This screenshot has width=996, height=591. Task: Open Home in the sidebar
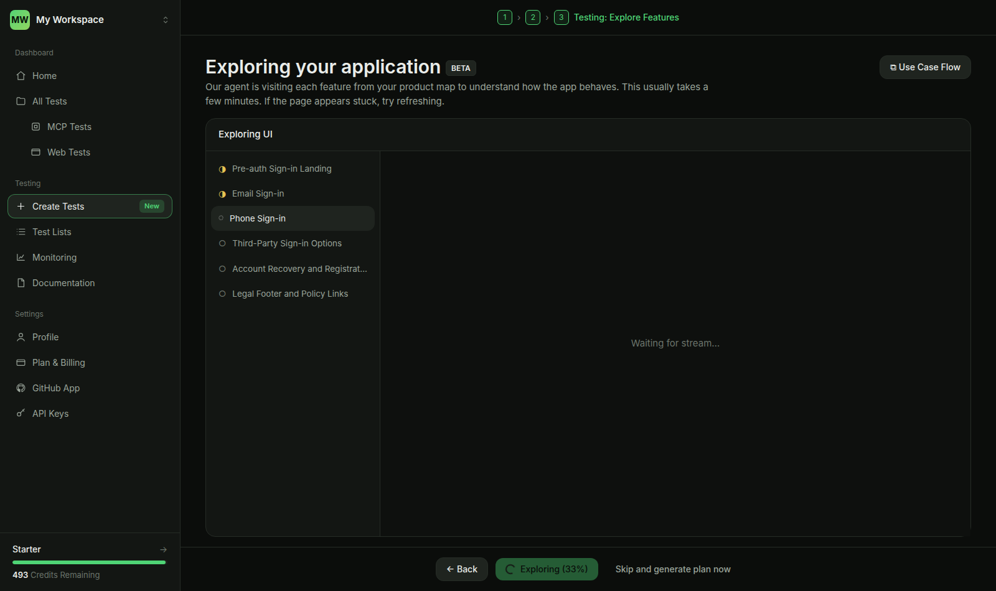[90, 76]
